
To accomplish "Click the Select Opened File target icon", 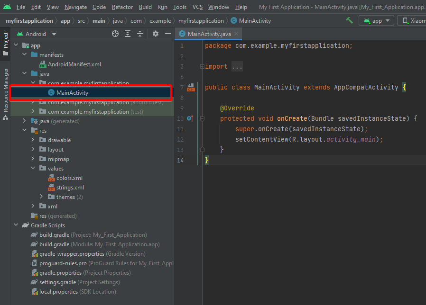I will [115, 34].
